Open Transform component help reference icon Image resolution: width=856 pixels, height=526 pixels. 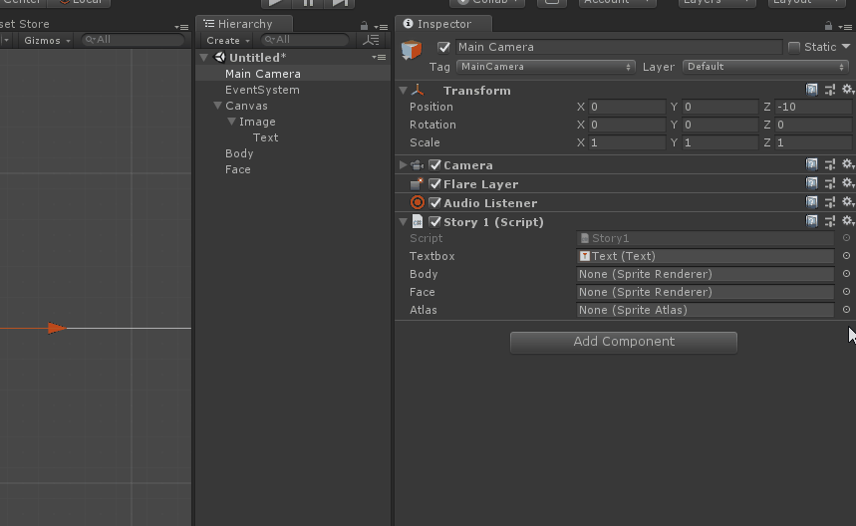point(812,90)
